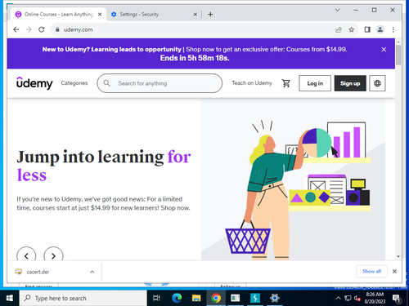The image size is (409, 306).
Task: Click the page vertical scrollbar thumb
Action: (x=398, y=55)
